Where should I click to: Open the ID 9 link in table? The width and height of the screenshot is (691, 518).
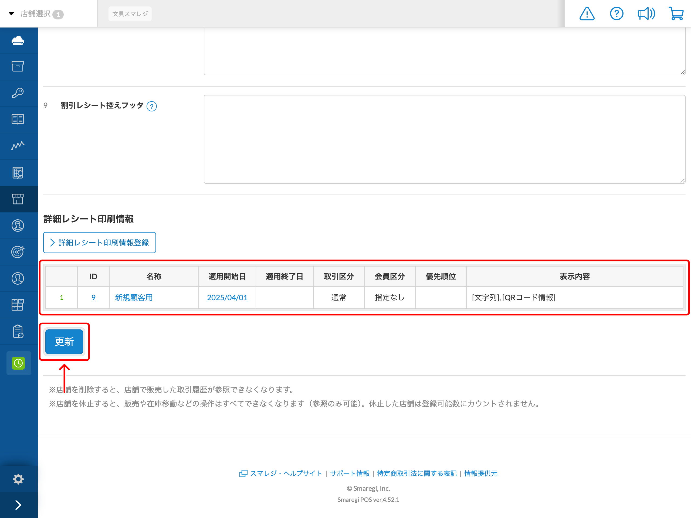[93, 298]
